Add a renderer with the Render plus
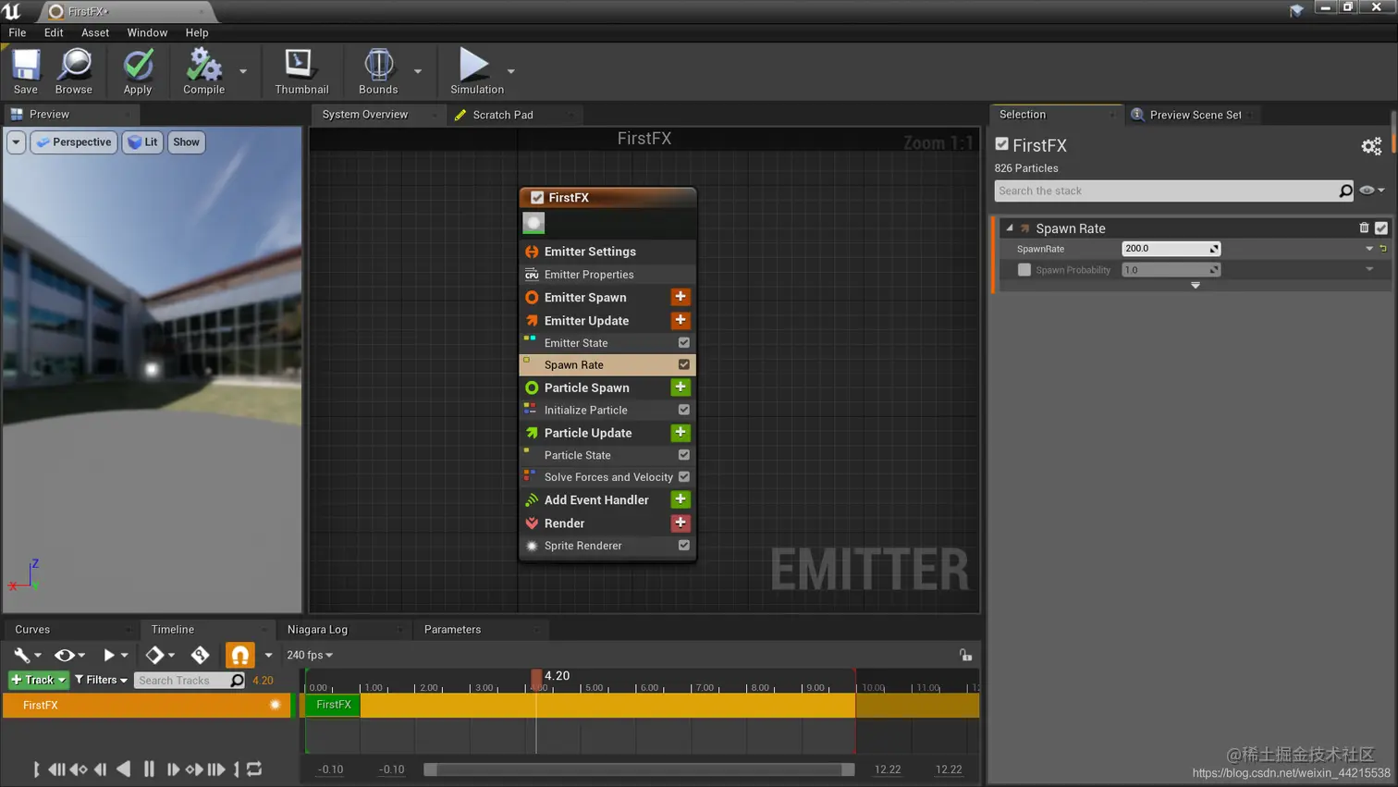 pos(681,523)
